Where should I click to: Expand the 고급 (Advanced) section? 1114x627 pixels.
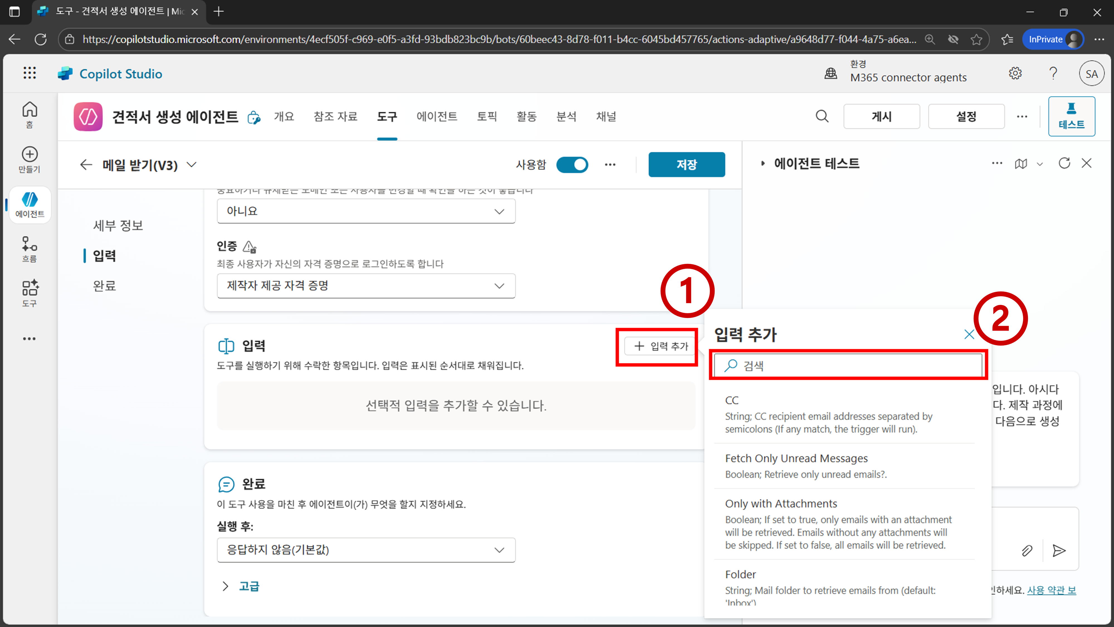coord(249,586)
